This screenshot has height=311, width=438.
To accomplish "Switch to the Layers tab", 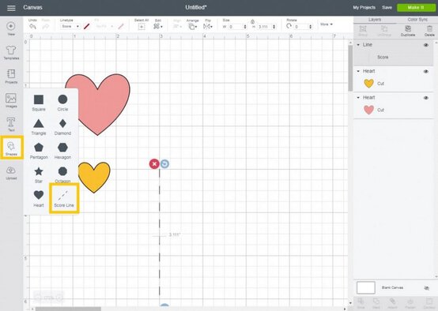I will (375, 20).
